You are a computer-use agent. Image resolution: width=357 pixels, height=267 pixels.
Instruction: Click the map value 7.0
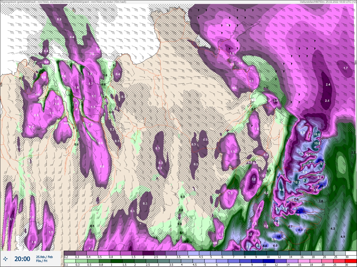point(296,200)
